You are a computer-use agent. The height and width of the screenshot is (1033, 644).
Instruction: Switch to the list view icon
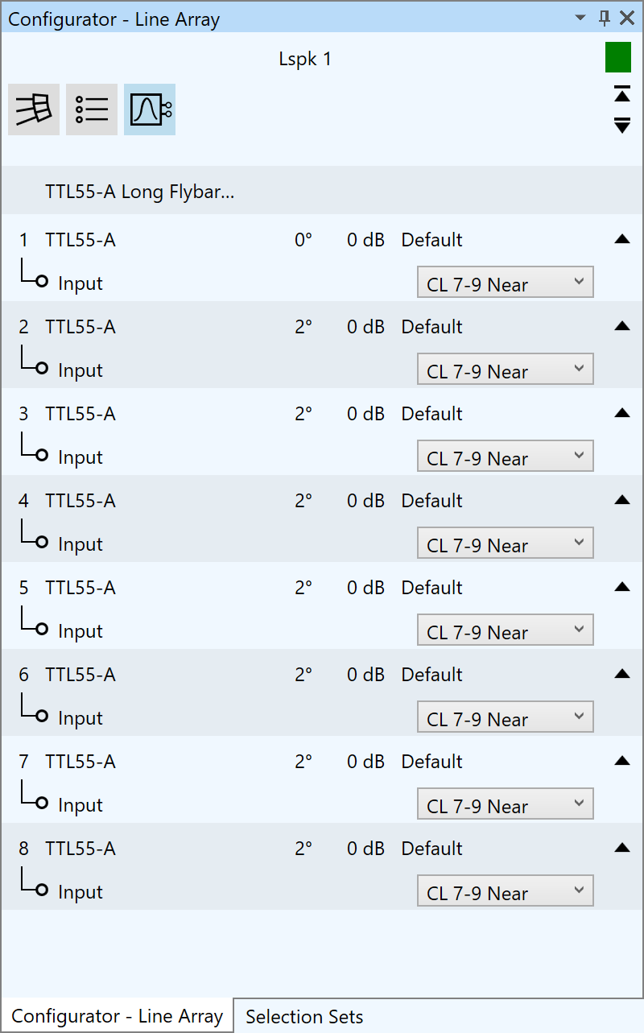tap(92, 109)
